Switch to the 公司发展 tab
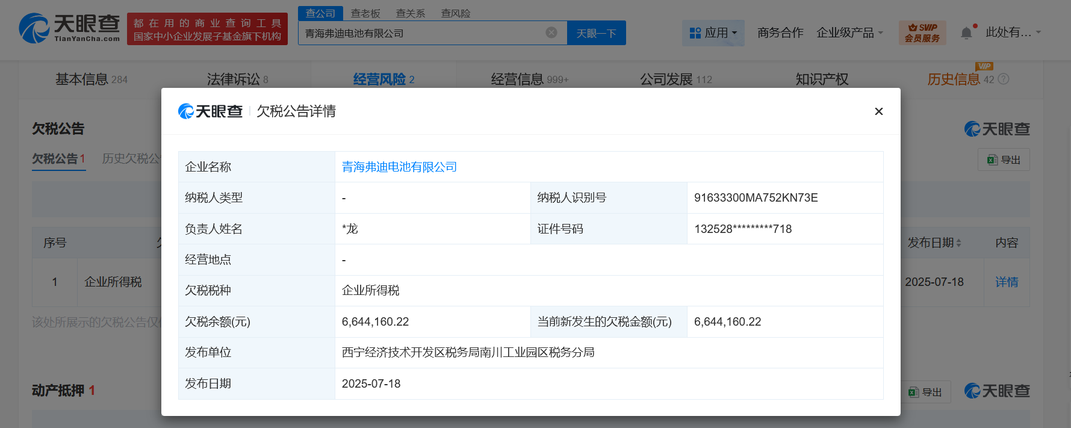 click(x=675, y=79)
